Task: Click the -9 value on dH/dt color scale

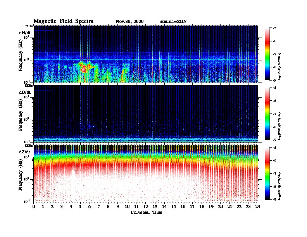Action: [x=274, y=80]
